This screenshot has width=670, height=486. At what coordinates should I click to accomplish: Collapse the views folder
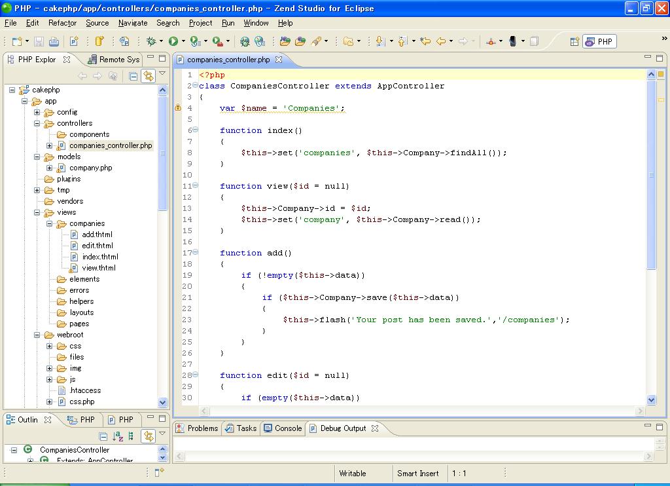click(x=37, y=212)
